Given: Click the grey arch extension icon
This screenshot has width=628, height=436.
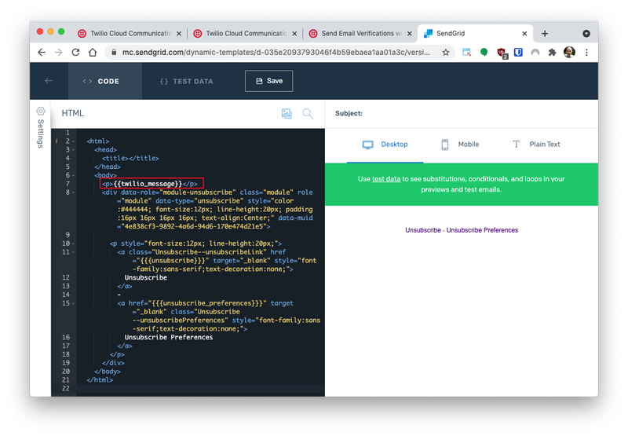Looking at the screenshot, I should [535, 52].
